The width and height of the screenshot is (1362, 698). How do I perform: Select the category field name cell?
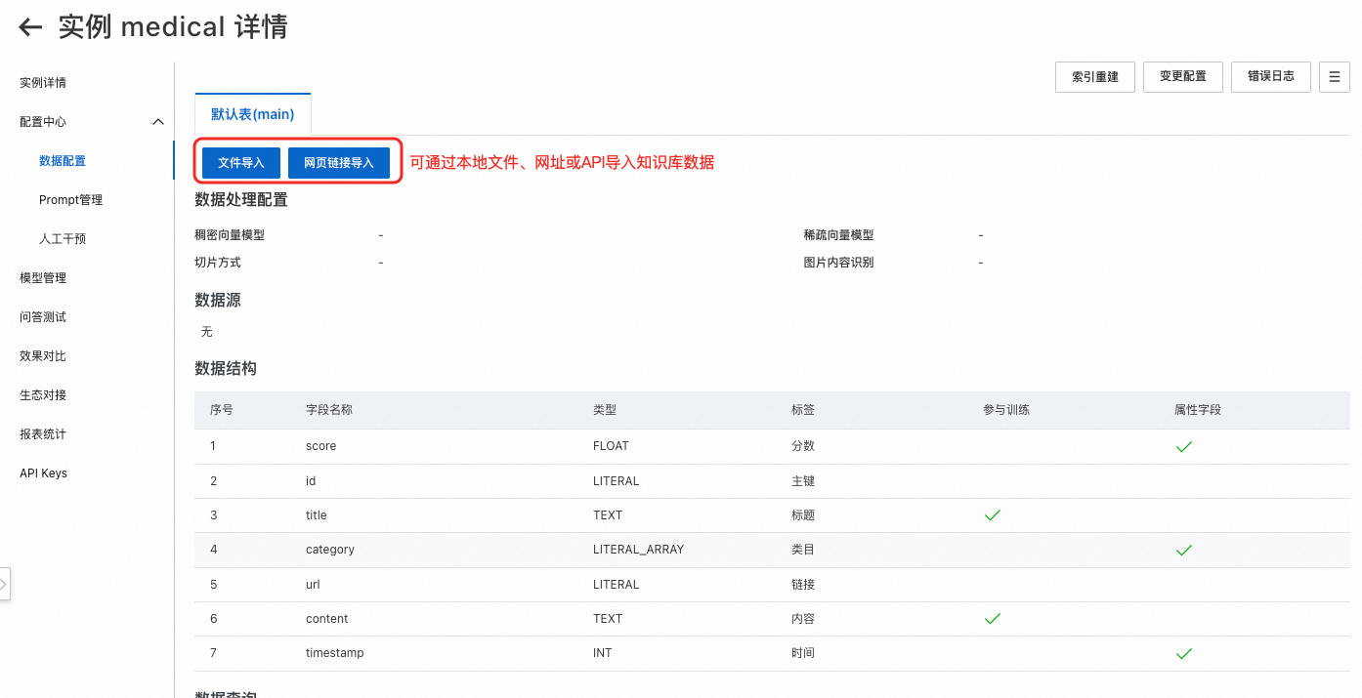(x=330, y=550)
